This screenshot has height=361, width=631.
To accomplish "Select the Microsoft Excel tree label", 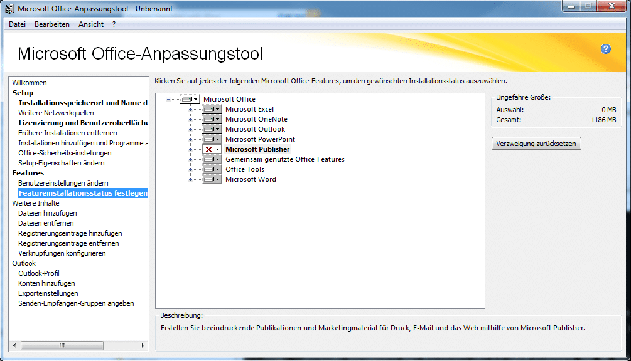I will pos(249,109).
